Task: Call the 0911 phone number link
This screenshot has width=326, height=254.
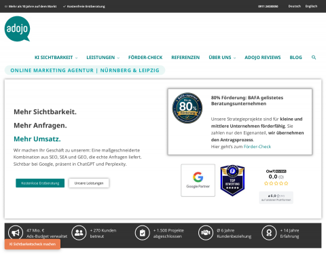Action: tap(268, 6)
